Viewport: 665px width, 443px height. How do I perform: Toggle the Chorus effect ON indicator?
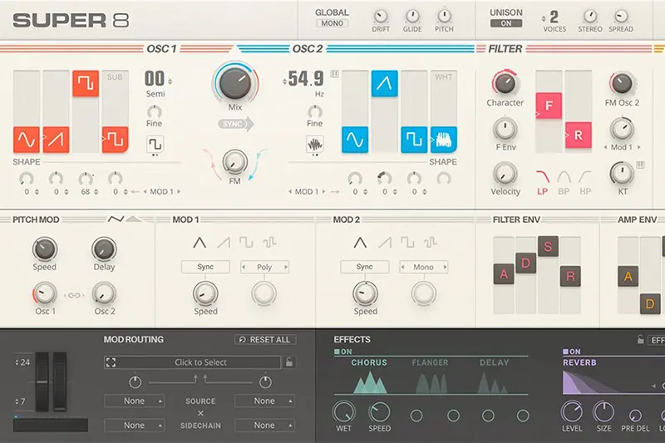342,352
